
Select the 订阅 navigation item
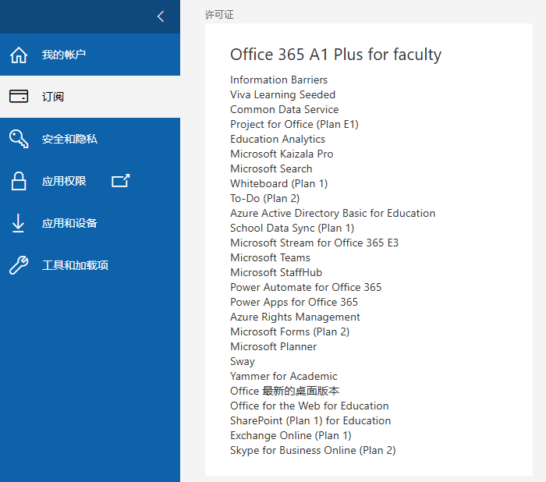90,97
